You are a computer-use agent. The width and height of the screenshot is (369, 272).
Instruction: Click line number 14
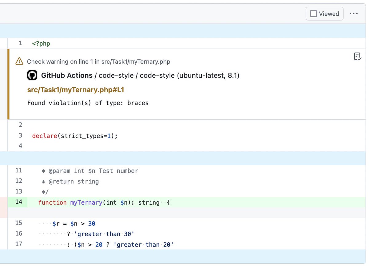[19, 202]
